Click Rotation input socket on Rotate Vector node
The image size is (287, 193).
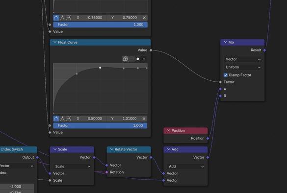[107, 172]
